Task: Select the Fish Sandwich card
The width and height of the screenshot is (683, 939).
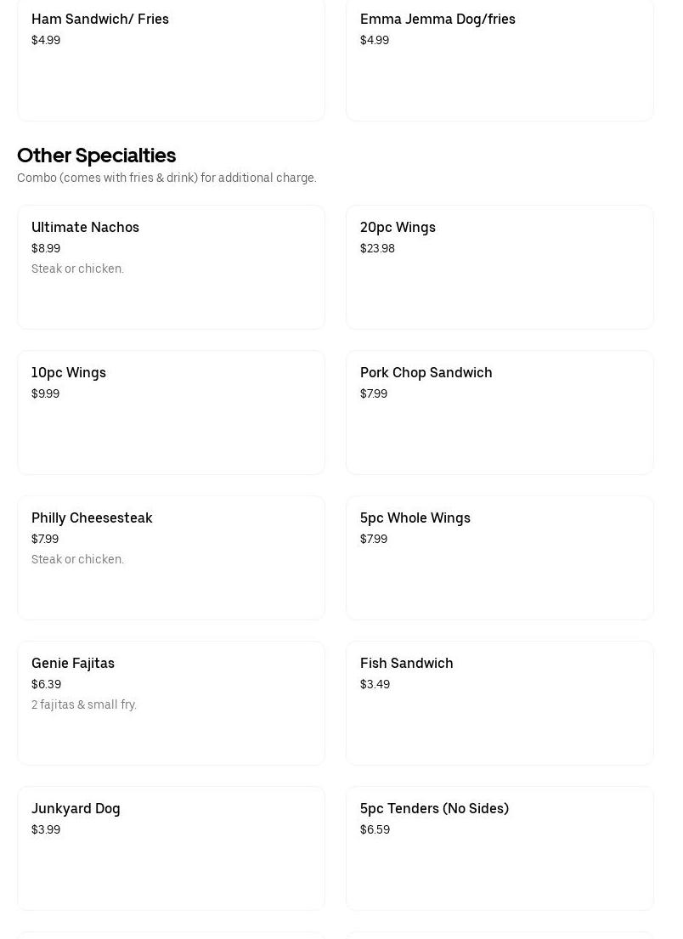Action: coord(500,703)
